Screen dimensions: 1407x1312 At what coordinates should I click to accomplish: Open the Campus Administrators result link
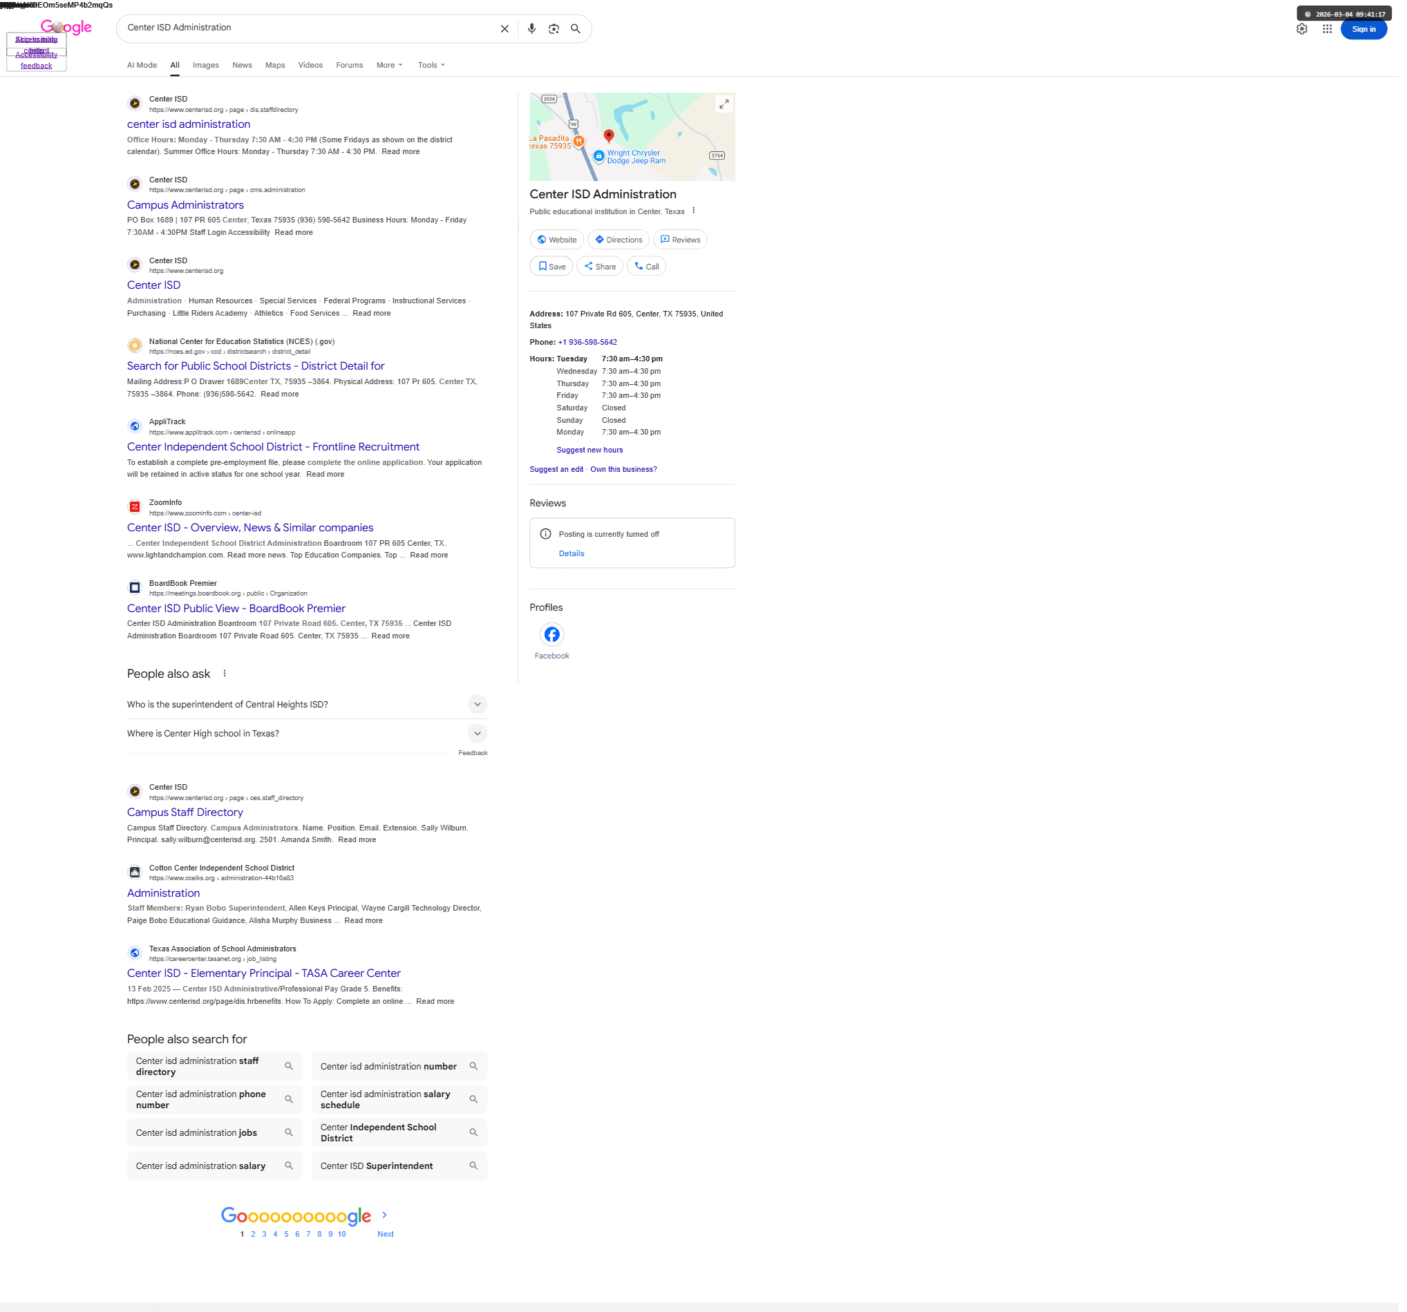[x=185, y=205]
